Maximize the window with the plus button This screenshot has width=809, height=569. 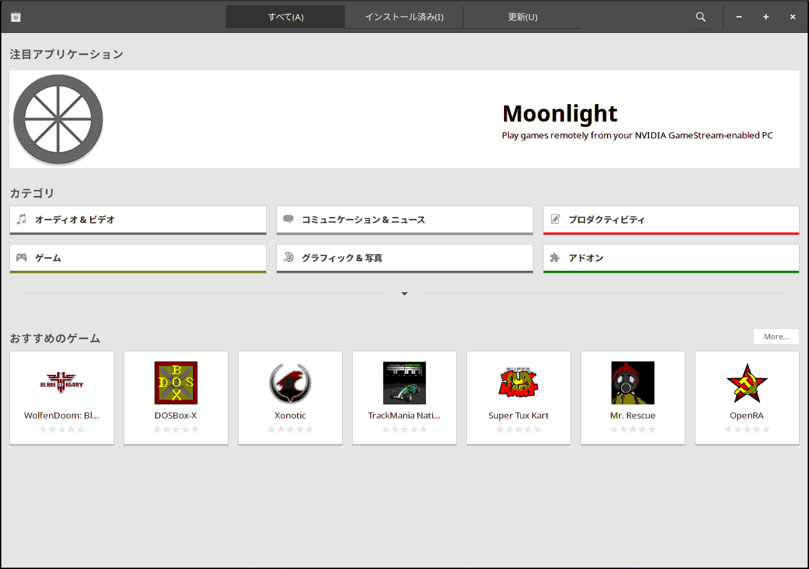tap(766, 17)
